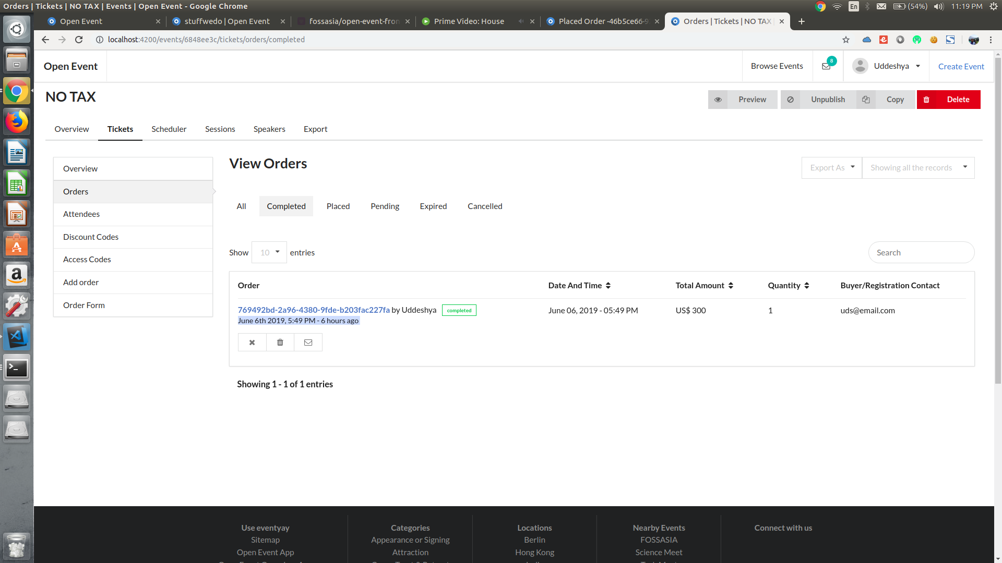Click the orders Search field
The height and width of the screenshot is (563, 1002).
pos(921,252)
